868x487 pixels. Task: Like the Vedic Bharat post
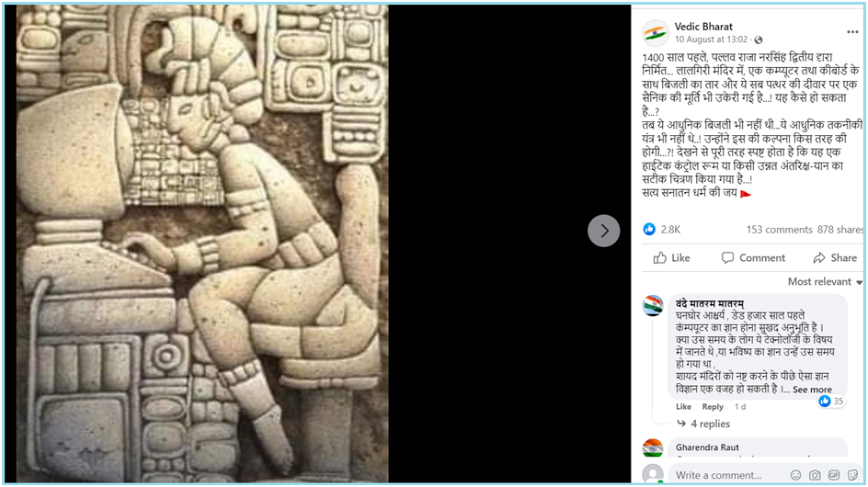(672, 258)
